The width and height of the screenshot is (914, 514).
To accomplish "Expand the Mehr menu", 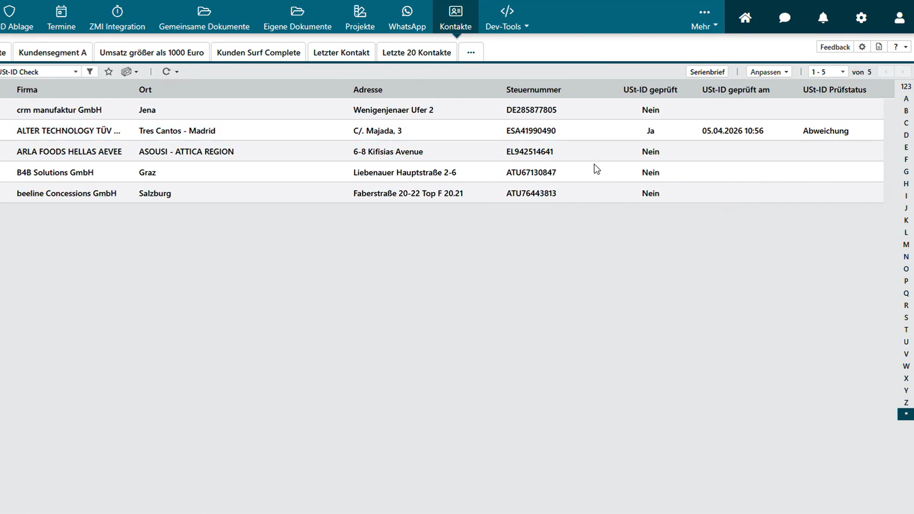I will coord(704,18).
